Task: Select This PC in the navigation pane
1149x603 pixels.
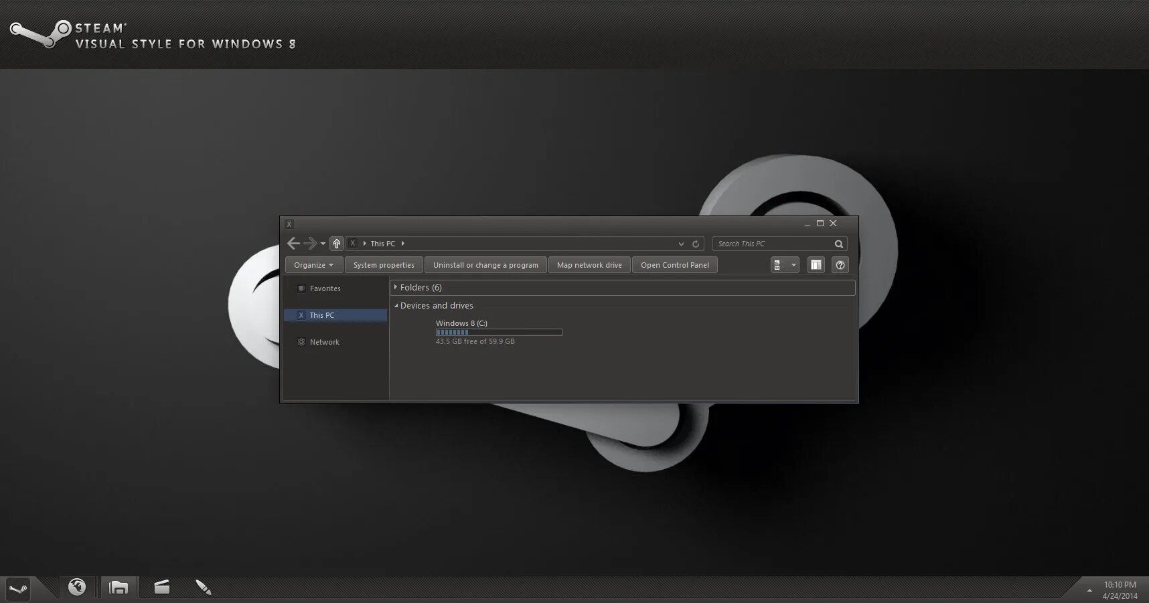Action: point(335,315)
